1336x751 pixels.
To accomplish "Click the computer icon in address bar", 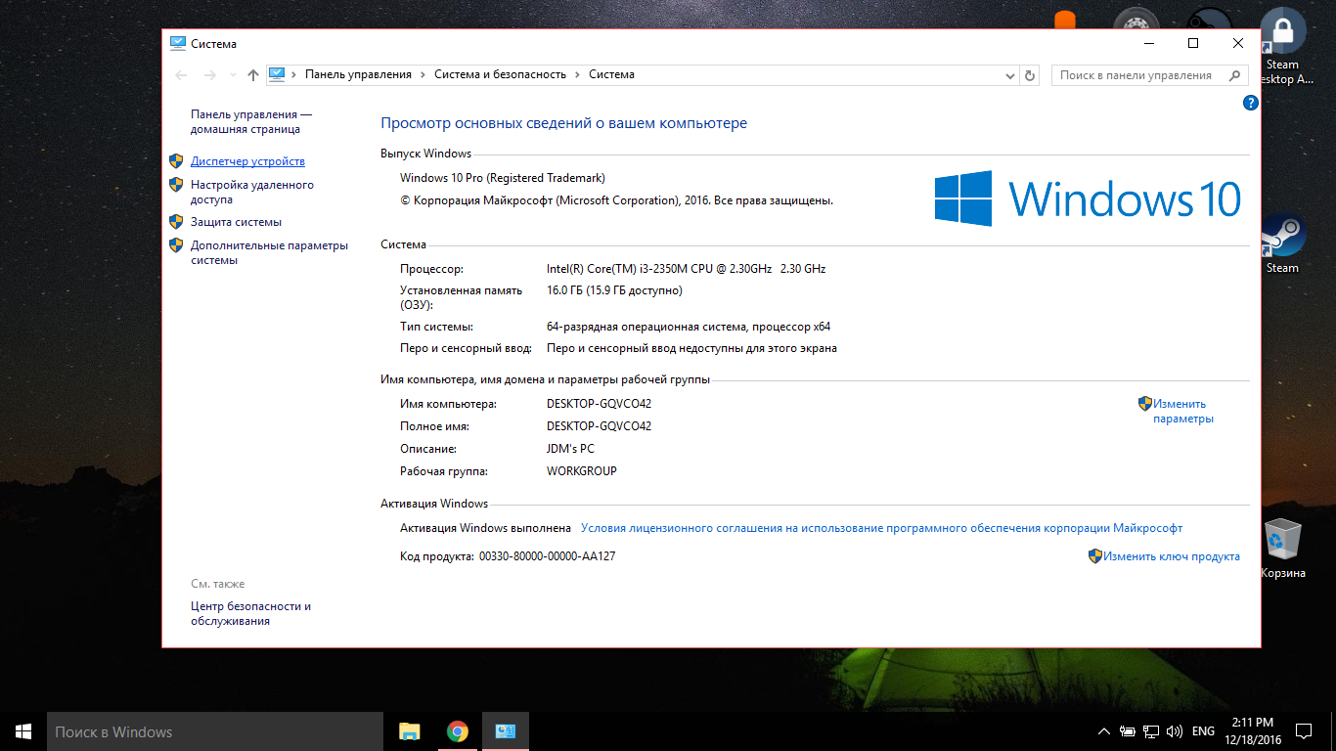I will tap(277, 74).
